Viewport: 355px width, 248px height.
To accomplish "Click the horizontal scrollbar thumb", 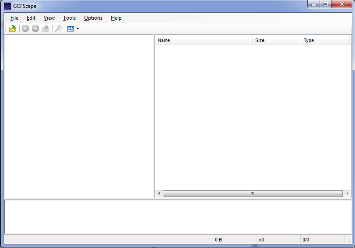I will pos(253,193).
